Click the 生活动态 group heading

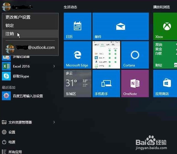pyautogui.click(x=70, y=7)
